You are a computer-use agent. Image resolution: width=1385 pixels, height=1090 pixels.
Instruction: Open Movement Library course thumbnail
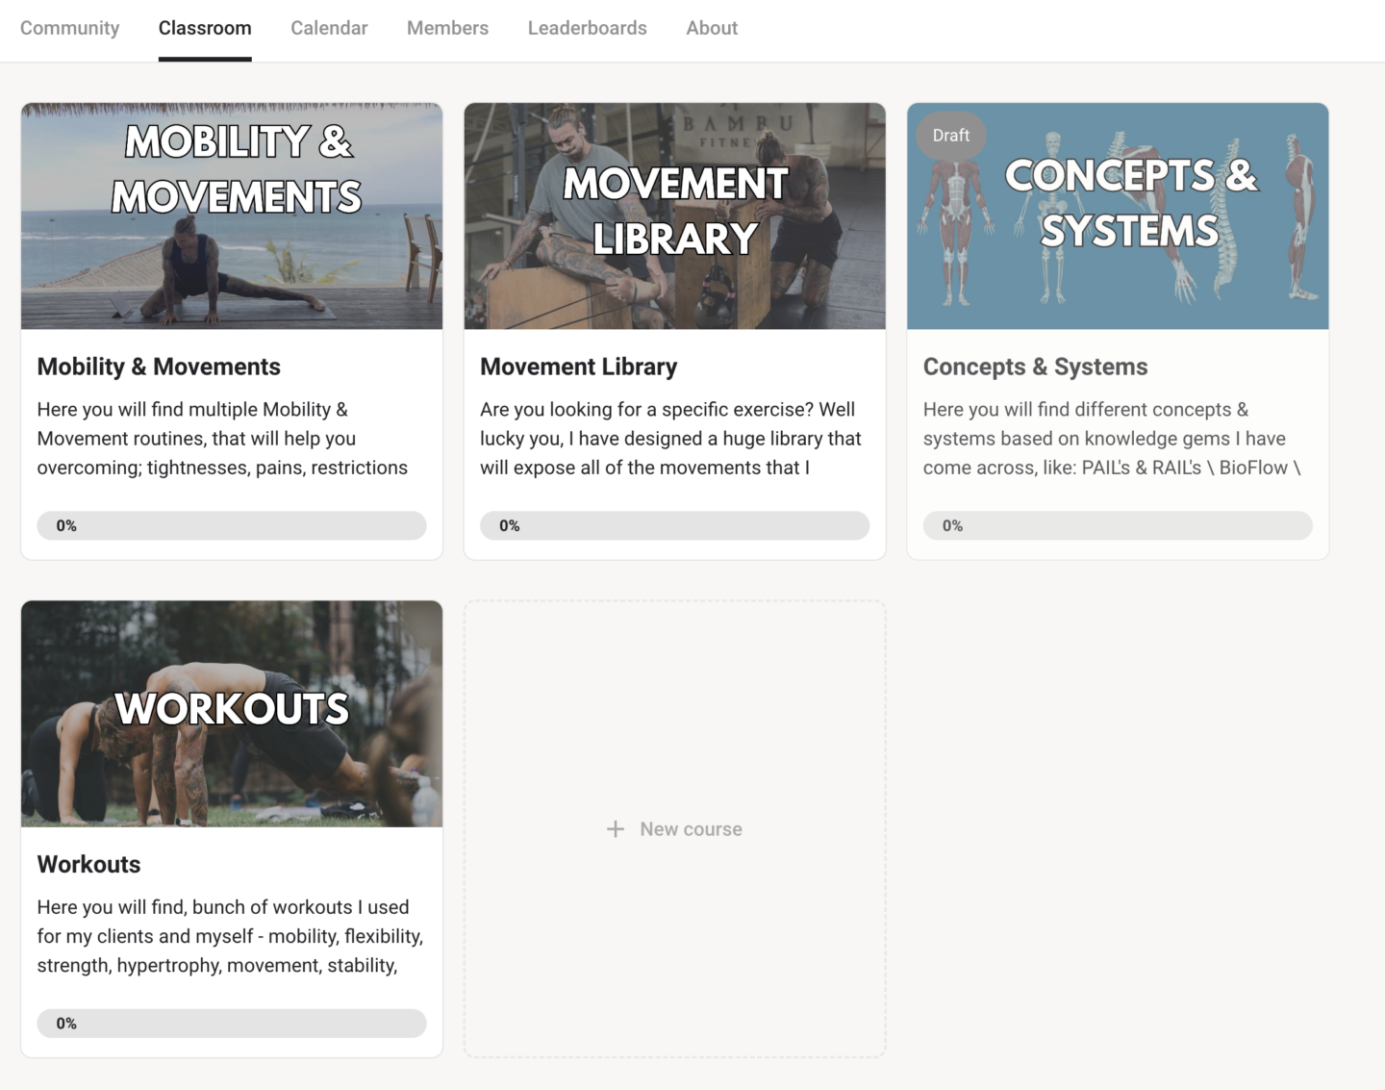click(674, 216)
